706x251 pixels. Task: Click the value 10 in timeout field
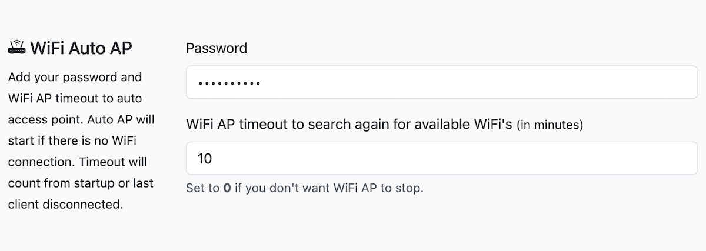[205, 158]
